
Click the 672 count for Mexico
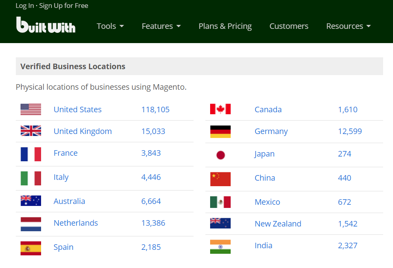(344, 202)
